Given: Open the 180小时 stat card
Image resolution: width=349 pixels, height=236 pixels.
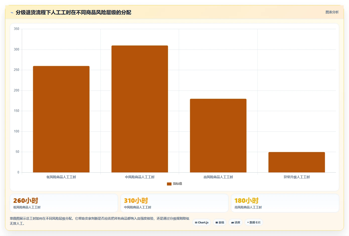Looking at the screenshot, I should pos(285,203).
